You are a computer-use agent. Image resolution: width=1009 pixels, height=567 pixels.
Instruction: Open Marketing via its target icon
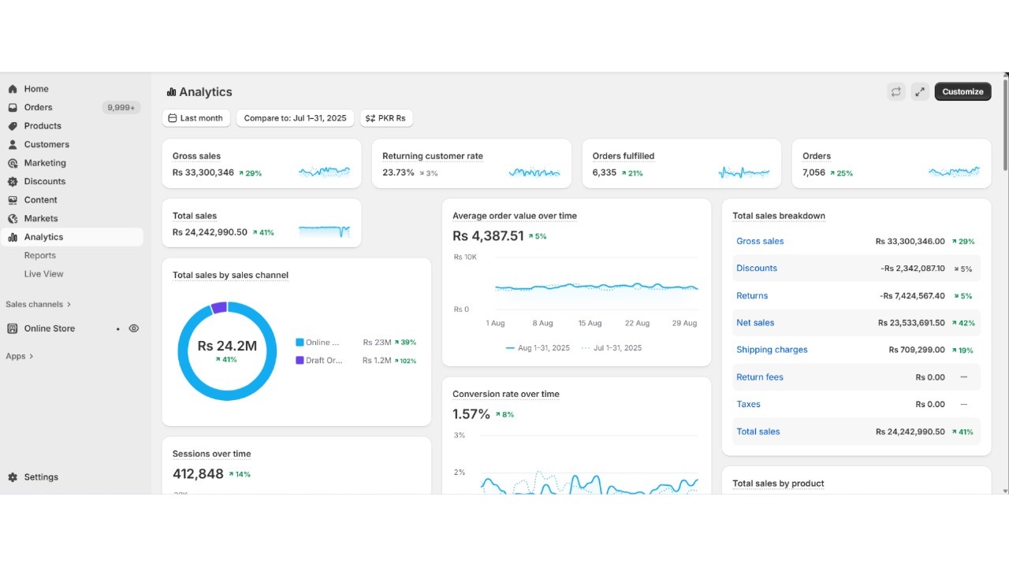tap(13, 163)
